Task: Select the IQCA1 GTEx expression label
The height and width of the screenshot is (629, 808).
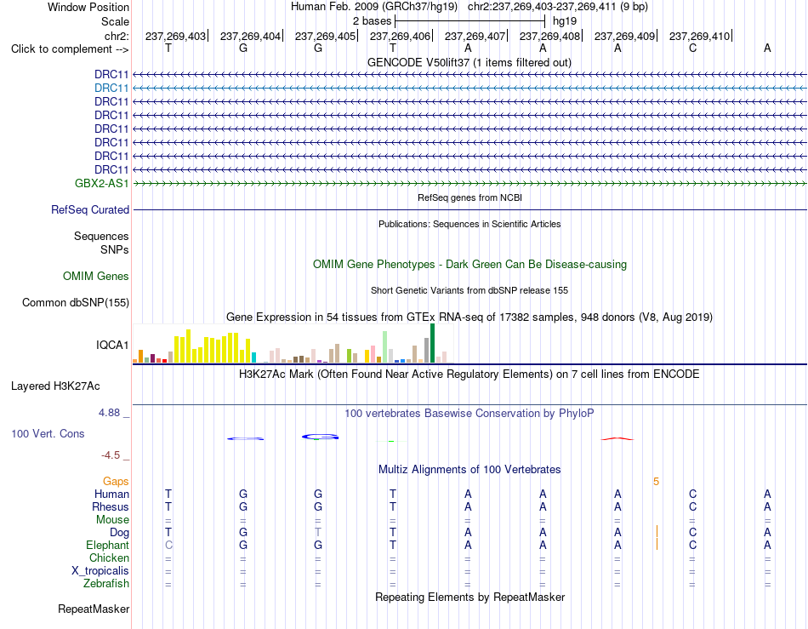Action: pos(111,345)
